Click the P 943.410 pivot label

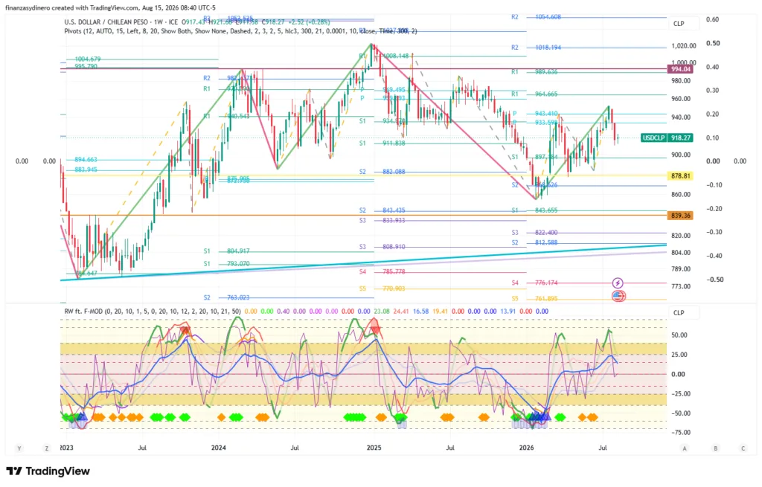click(x=536, y=114)
